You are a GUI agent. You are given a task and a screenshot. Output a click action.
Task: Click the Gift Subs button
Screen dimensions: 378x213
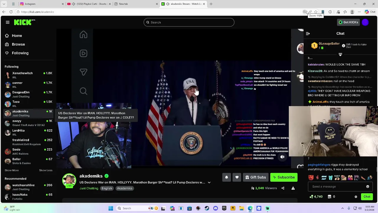[x=255, y=177]
